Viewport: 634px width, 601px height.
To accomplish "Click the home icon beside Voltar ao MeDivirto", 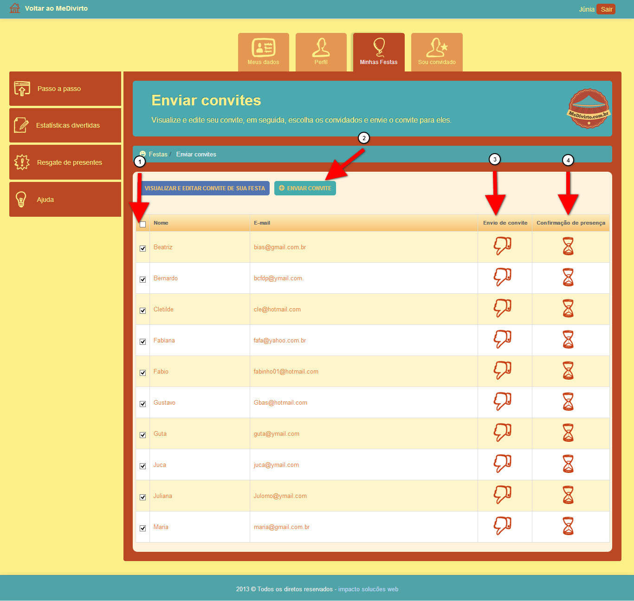I will pos(15,8).
